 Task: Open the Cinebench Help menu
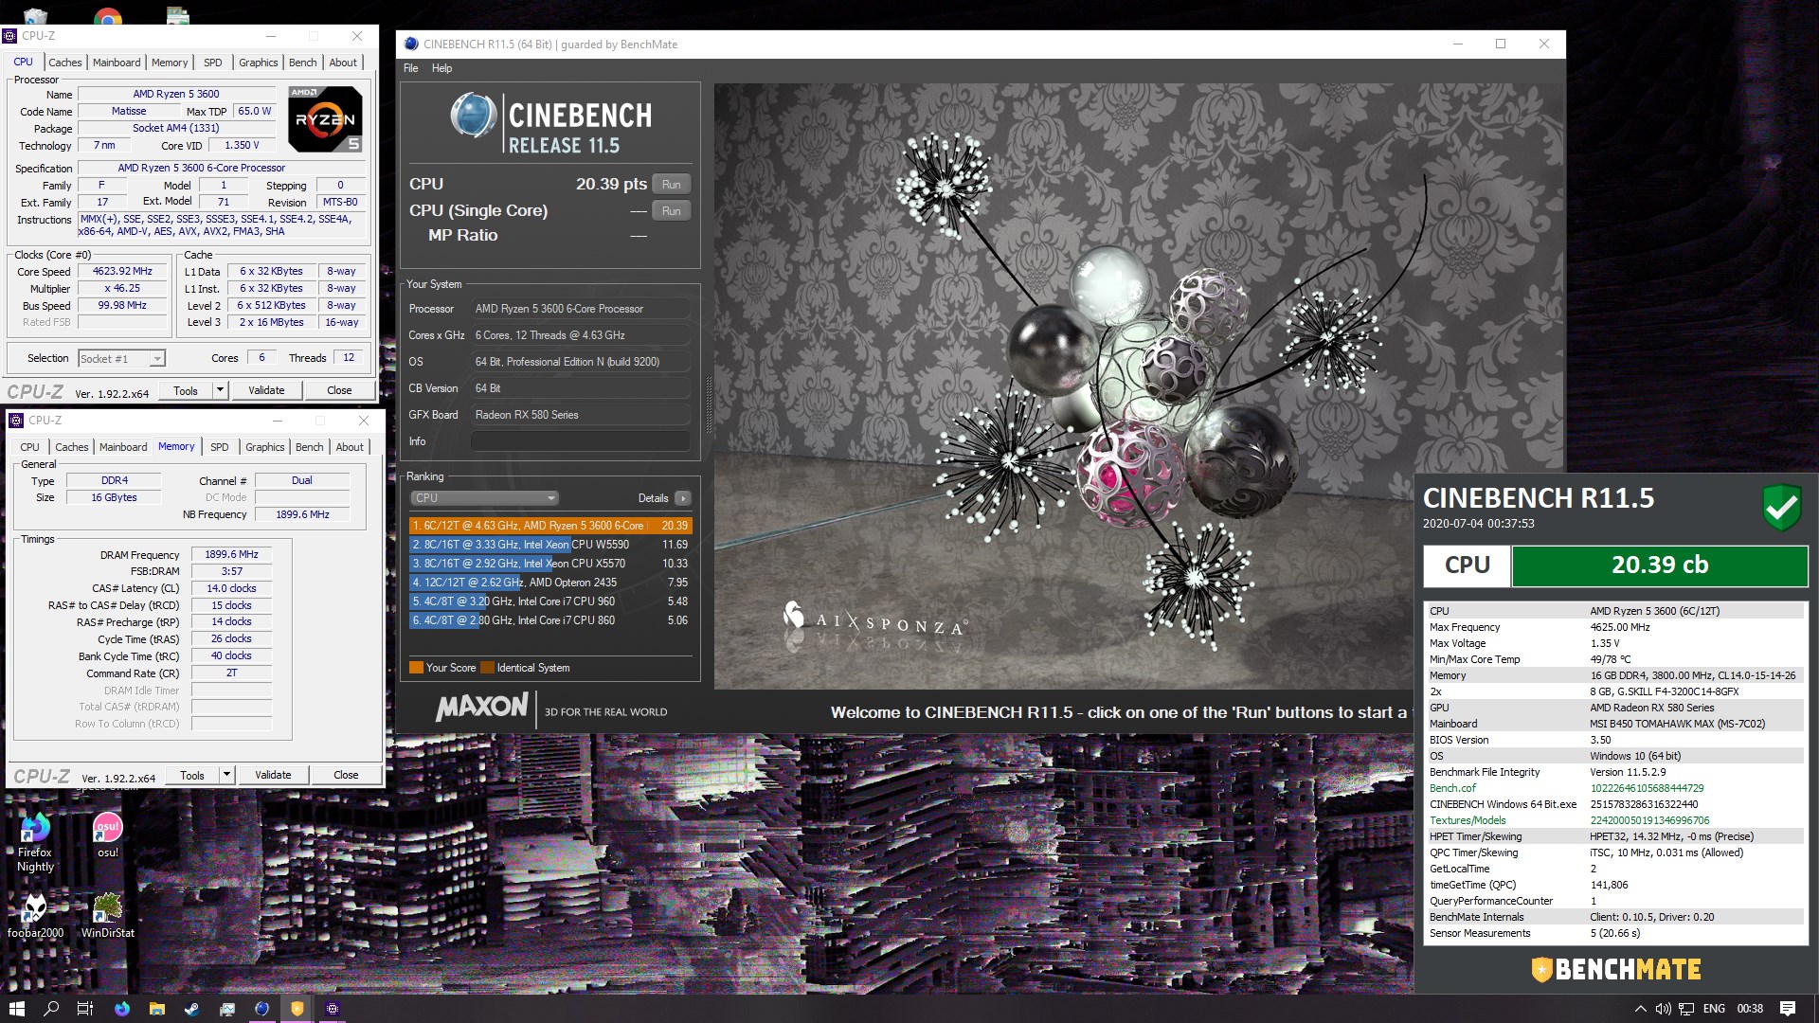tap(441, 68)
